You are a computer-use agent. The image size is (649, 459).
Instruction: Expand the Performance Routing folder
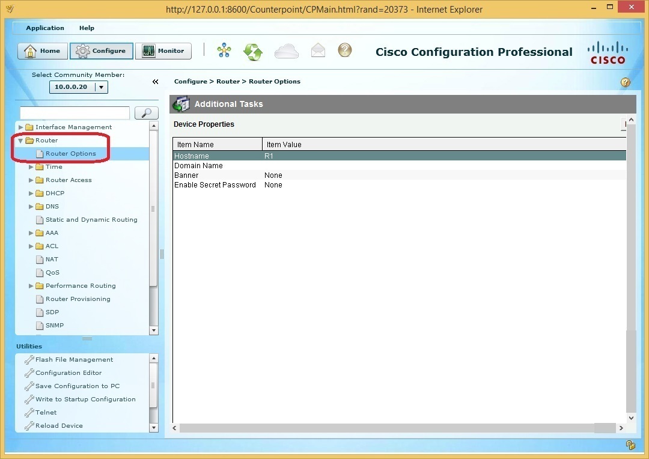31,286
